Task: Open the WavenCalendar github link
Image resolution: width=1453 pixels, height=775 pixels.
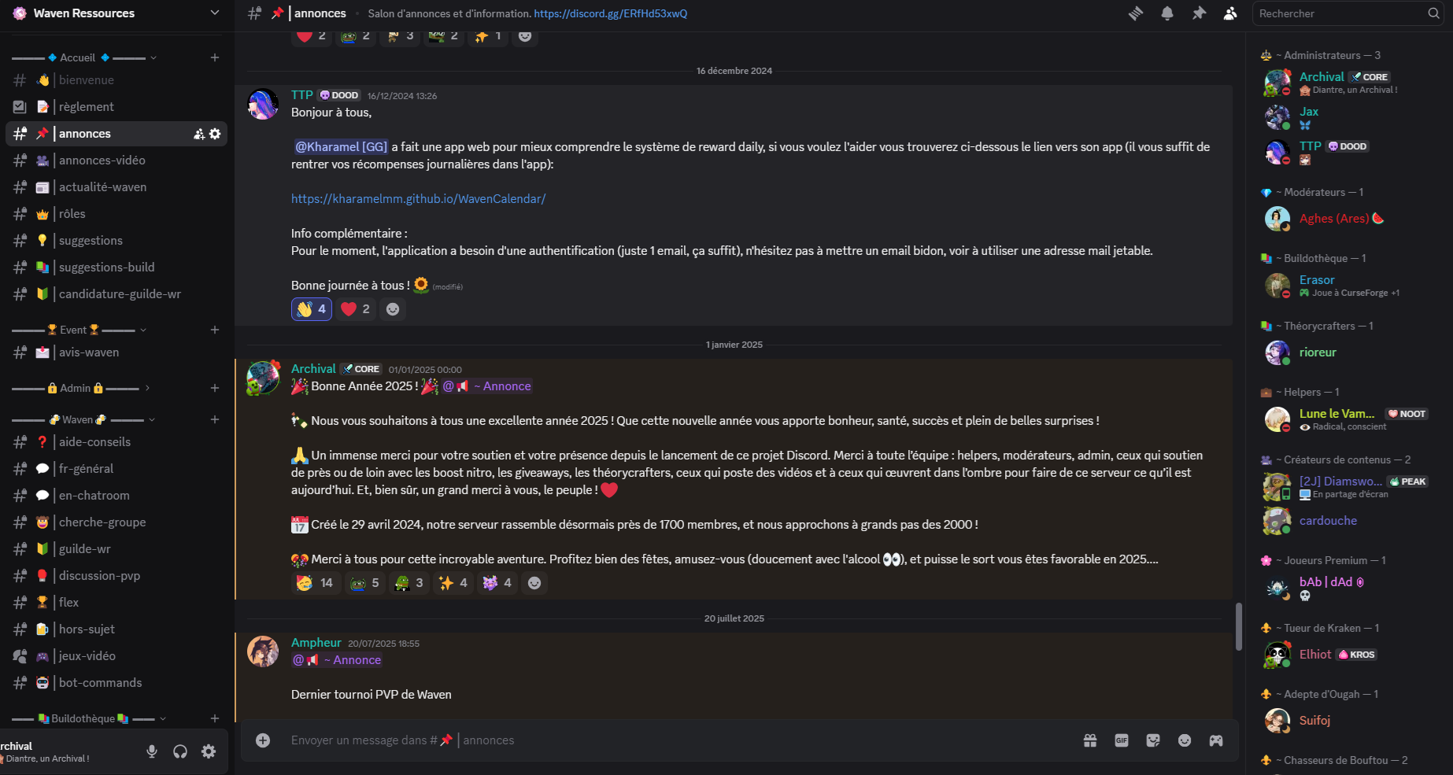Action: [418, 199]
